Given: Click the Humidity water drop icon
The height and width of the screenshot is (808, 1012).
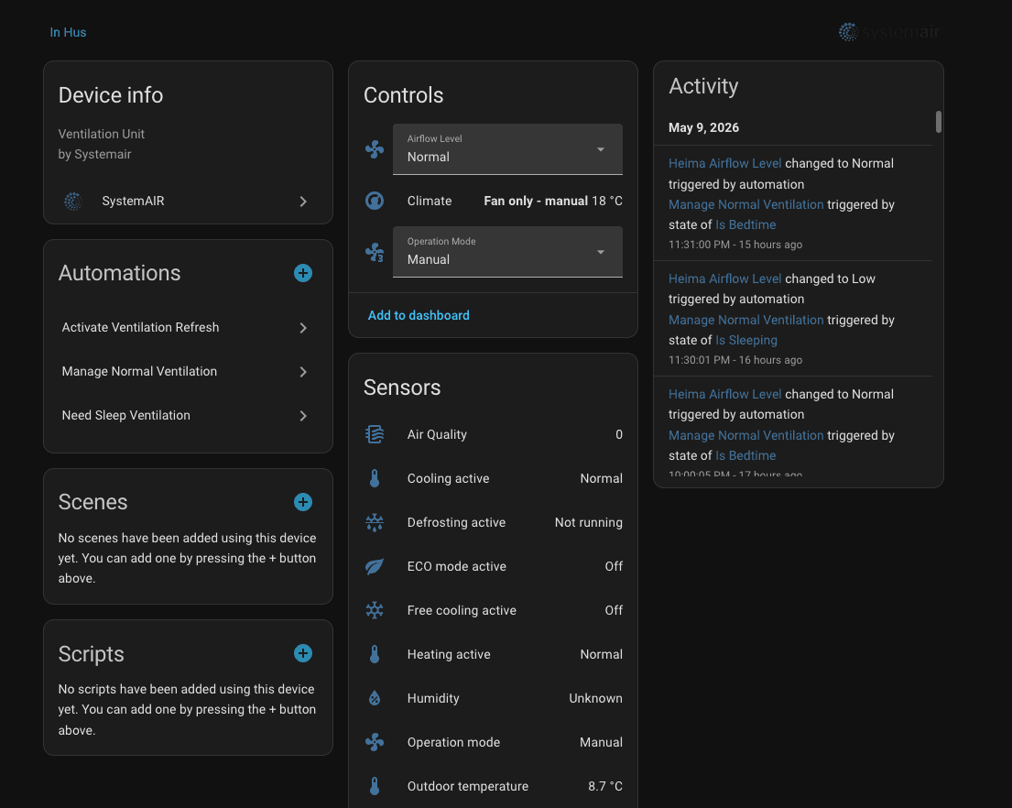Looking at the screenshot, I should click(375, 698).
